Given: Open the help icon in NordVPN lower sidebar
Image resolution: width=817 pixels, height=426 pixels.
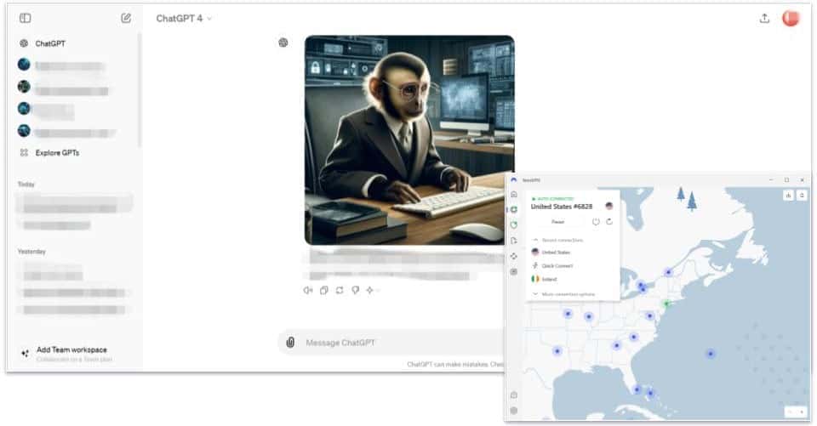Looking at the screenshot, I should [514, 395].
